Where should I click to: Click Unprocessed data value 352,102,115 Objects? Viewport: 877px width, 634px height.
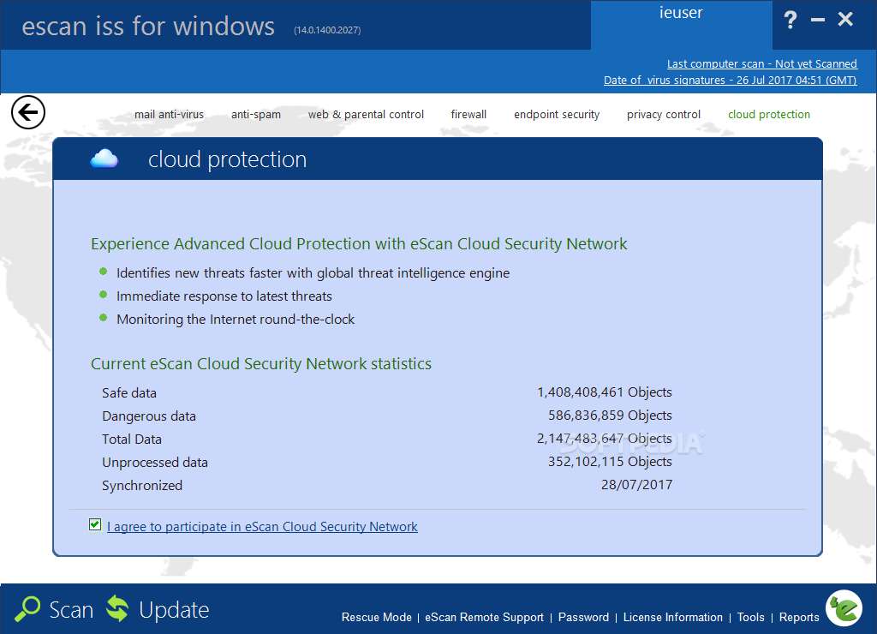610,462
